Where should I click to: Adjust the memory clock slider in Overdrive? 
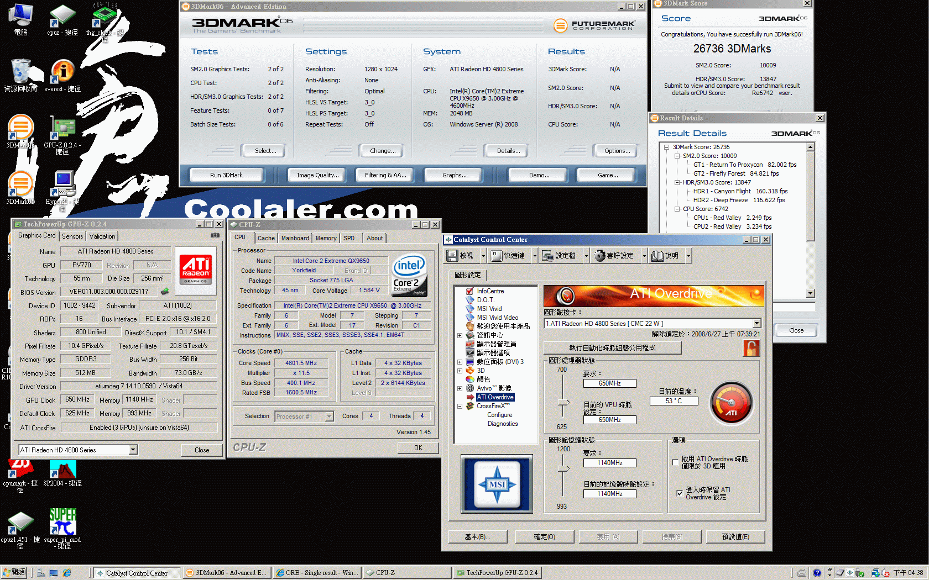[x=563, y=469]
